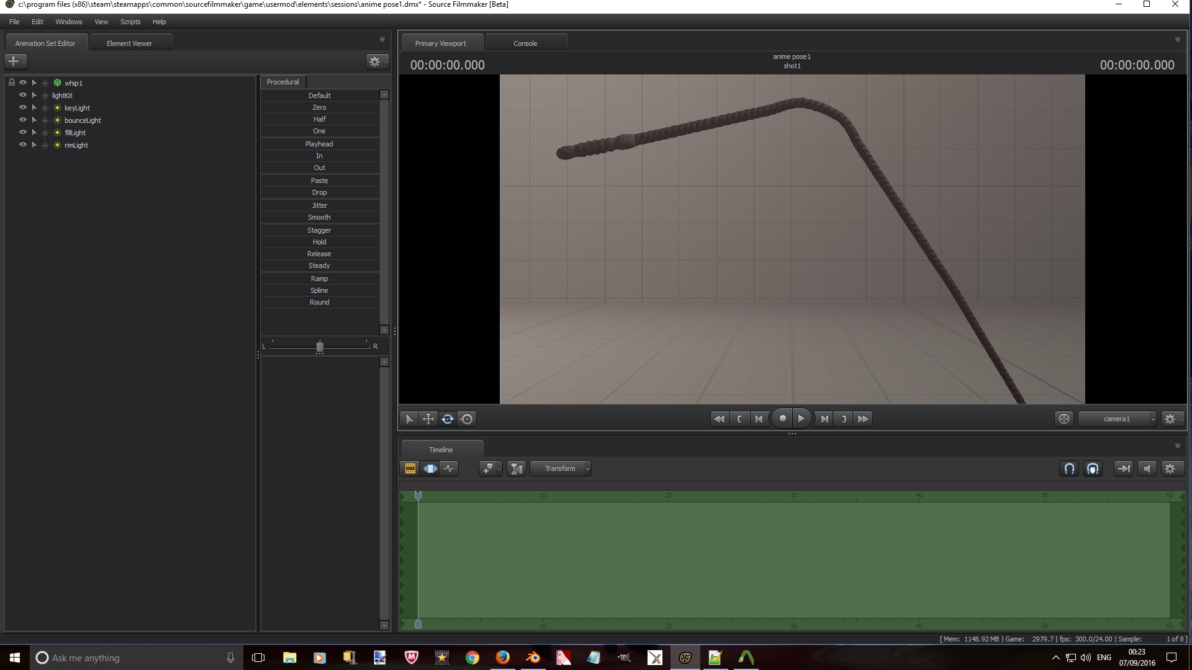Click the L-R preset slider handle
The image size is (1192, 670).
pos(320,347)
